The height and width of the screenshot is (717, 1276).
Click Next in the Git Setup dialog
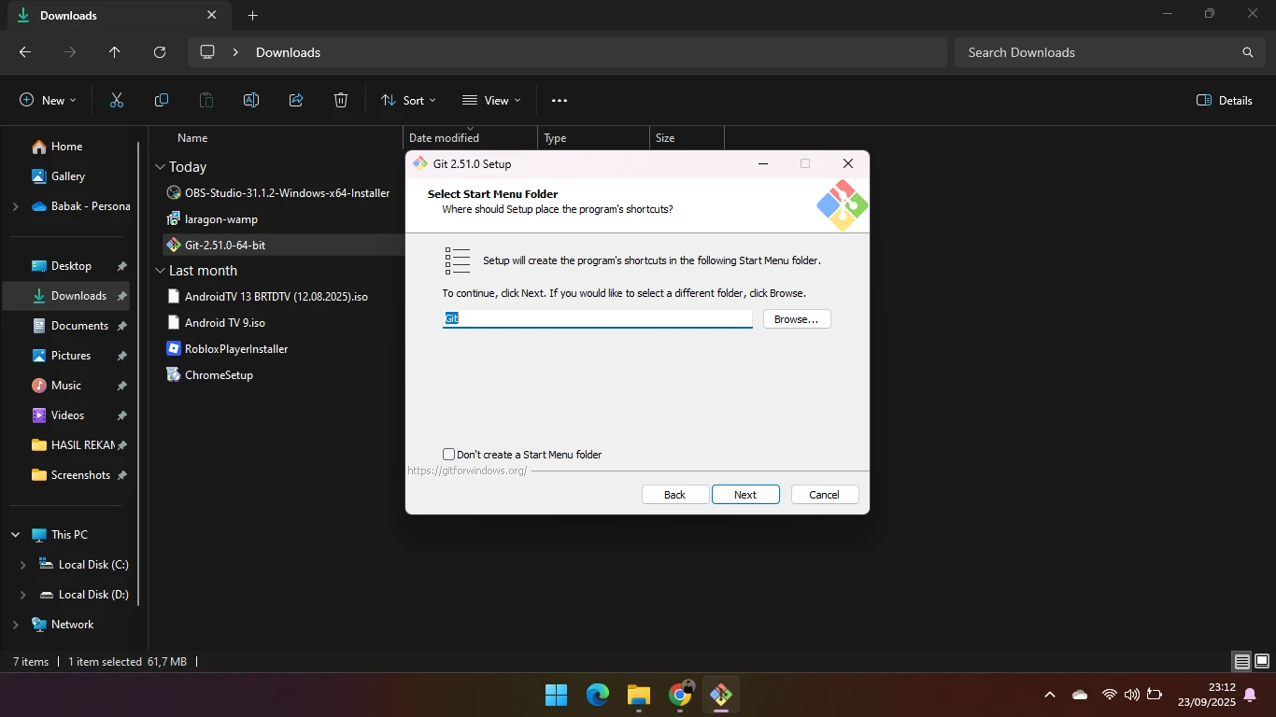745,495
